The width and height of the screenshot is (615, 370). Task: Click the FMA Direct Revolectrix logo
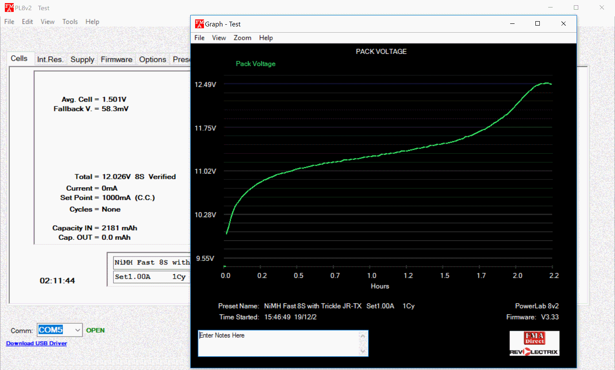(534, 343)
